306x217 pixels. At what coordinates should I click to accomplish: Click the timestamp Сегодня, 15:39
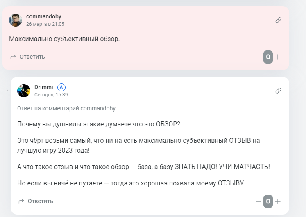(x=51, y=95)
